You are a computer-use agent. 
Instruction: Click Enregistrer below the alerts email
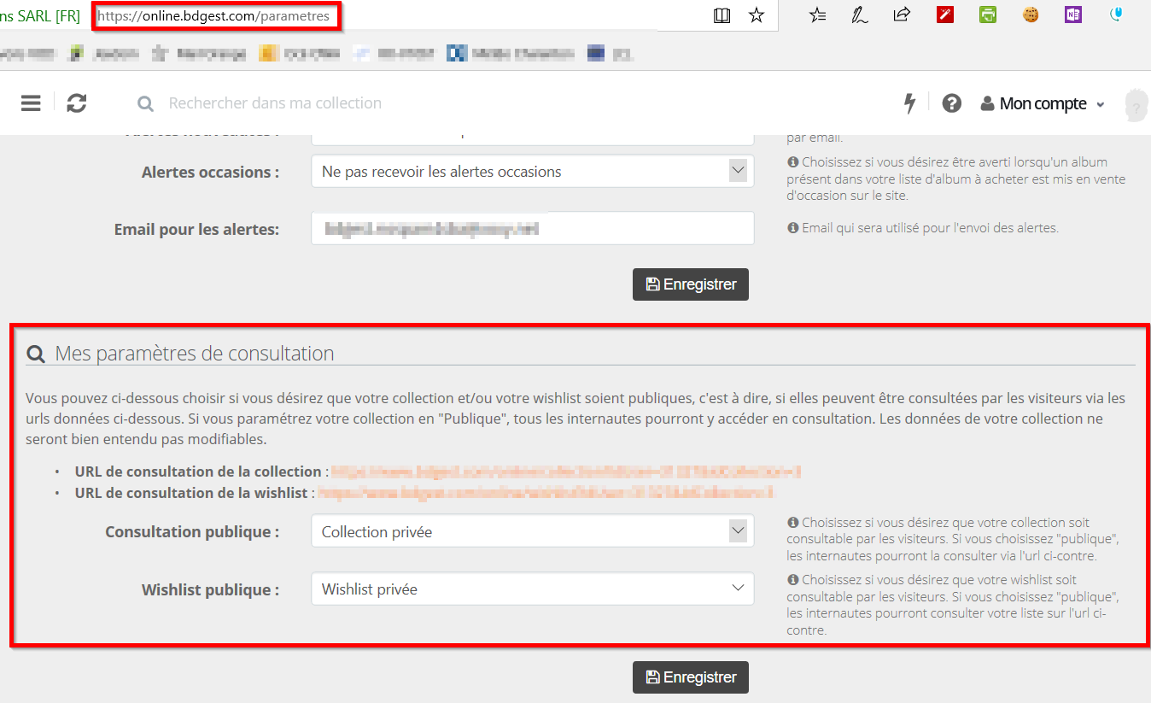[690, 284]
